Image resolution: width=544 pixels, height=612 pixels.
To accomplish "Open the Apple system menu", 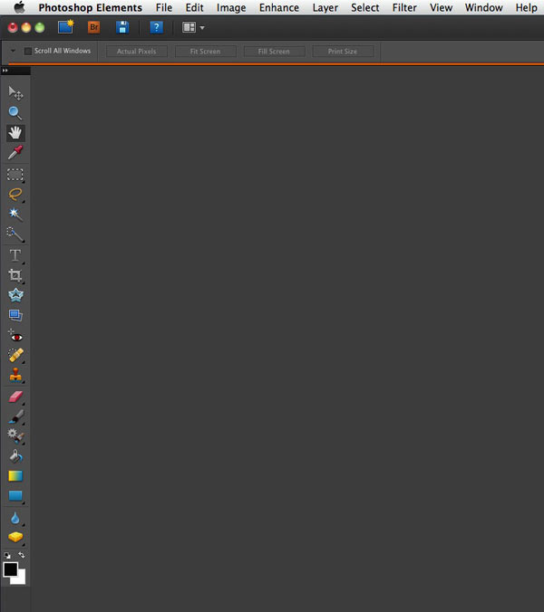I will 20,7.
